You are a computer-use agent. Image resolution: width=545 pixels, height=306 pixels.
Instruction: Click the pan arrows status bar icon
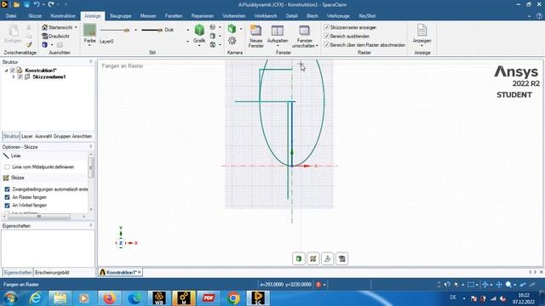pyautogui.click(x=499, y=285)
